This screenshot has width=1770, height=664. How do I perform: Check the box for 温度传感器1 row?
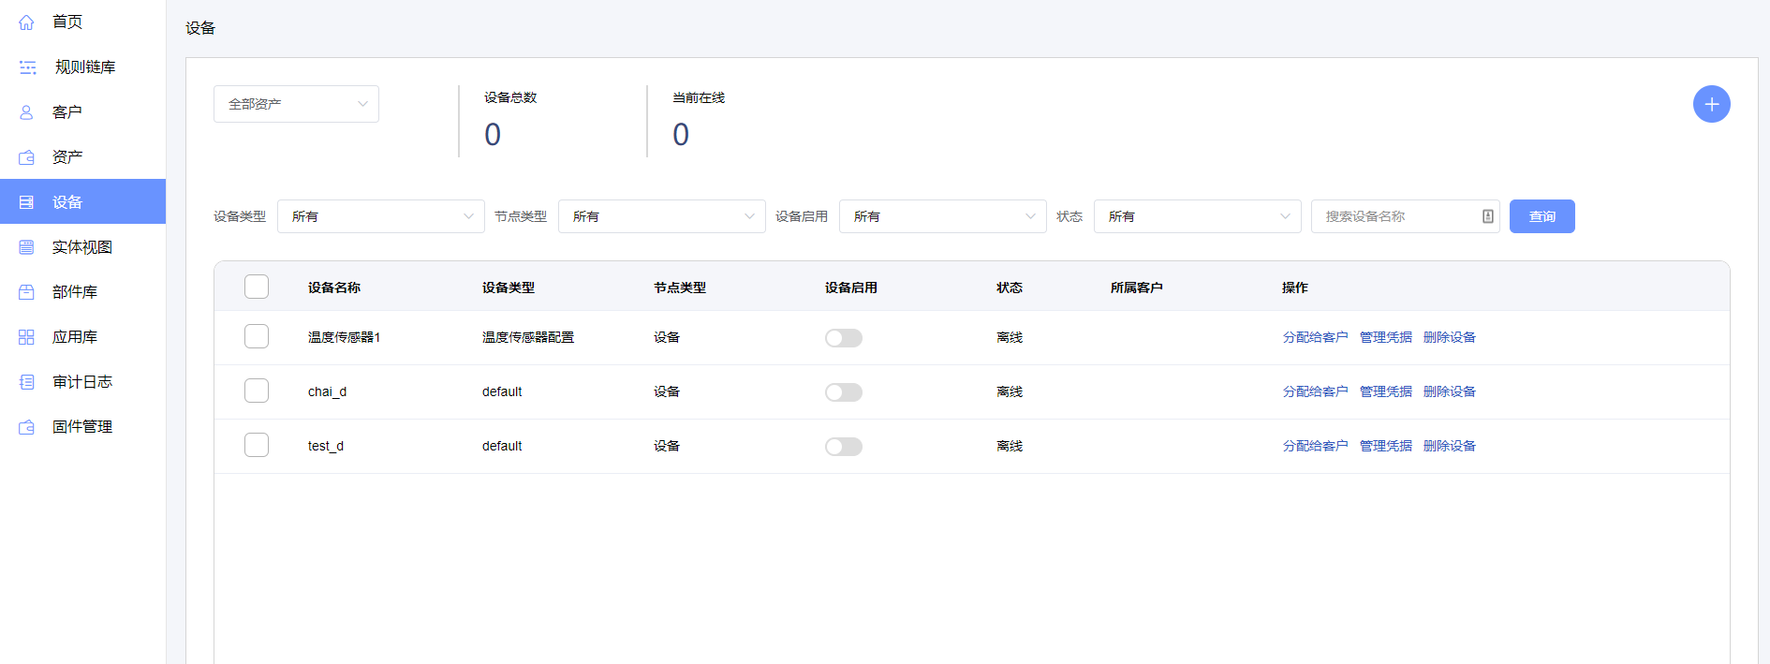click(257, 336)
